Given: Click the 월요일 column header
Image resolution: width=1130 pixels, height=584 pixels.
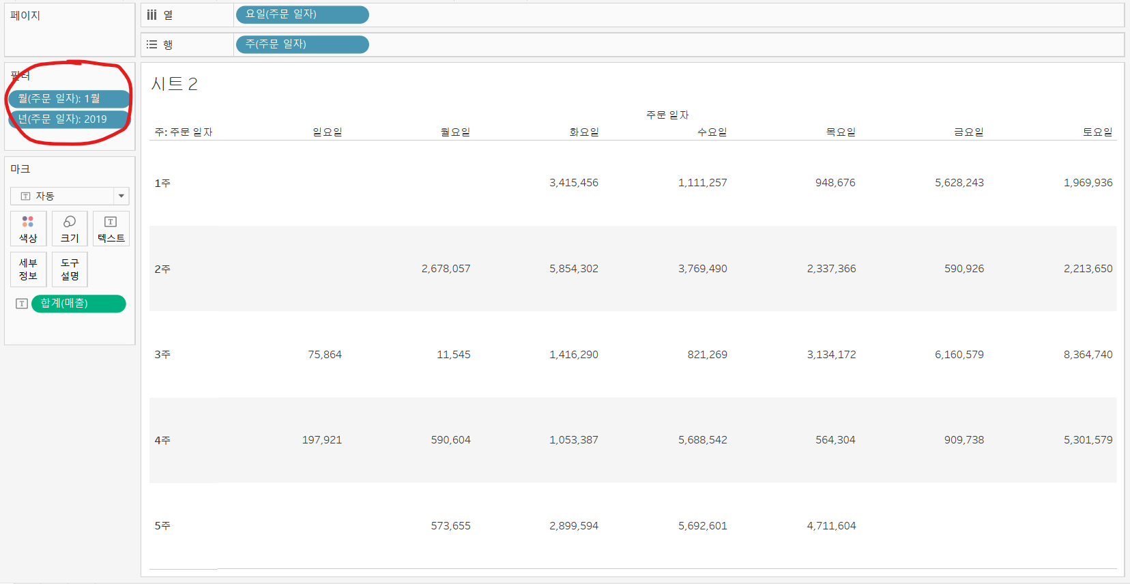Looking at the screenshot, I should [x=456, y=132].
